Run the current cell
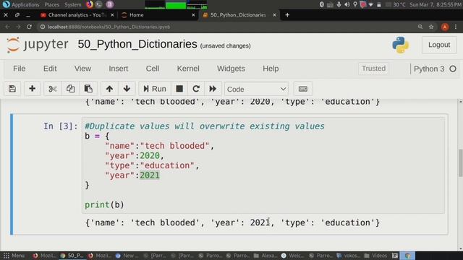 pos(155,89)
